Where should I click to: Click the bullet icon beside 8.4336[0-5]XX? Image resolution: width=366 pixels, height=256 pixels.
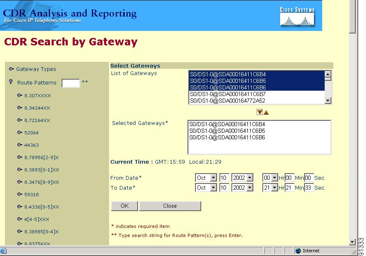click(19, 207)
